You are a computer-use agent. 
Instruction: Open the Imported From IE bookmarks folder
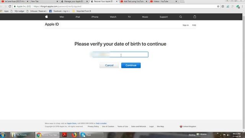[x=82, y=11]
